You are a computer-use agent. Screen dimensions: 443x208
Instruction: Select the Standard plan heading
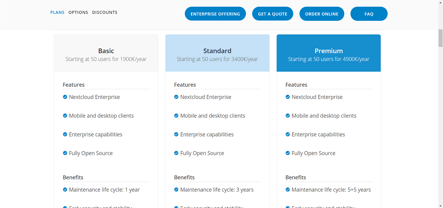pos(217,51)
